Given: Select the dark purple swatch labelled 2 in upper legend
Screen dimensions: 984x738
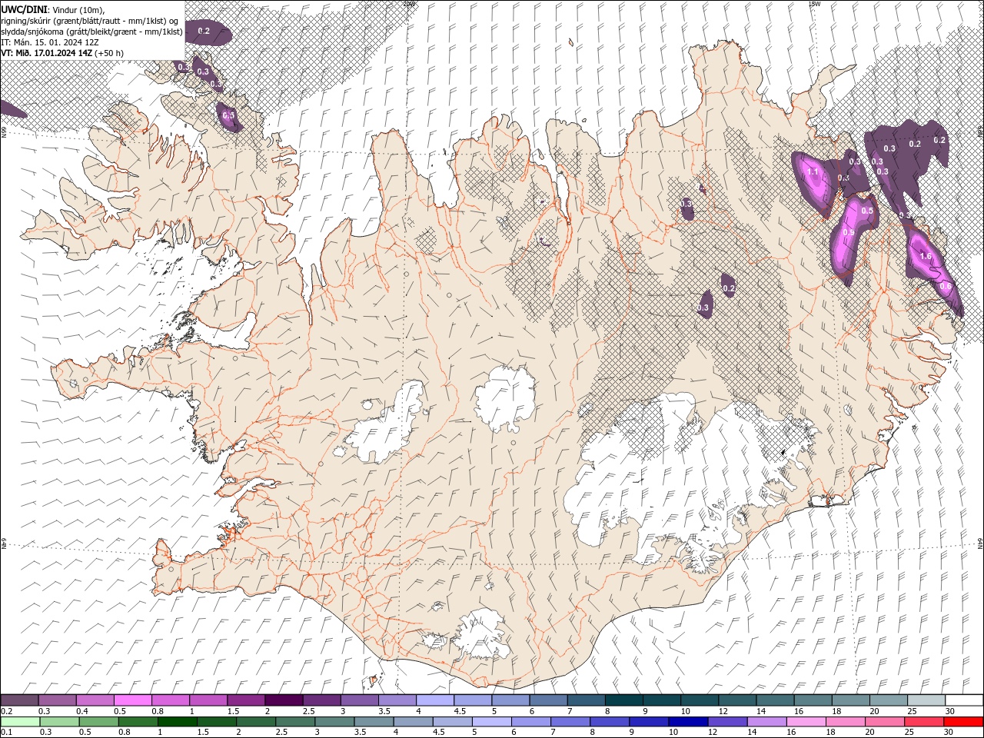Looking at the screenshot, I should click(284, 700).
